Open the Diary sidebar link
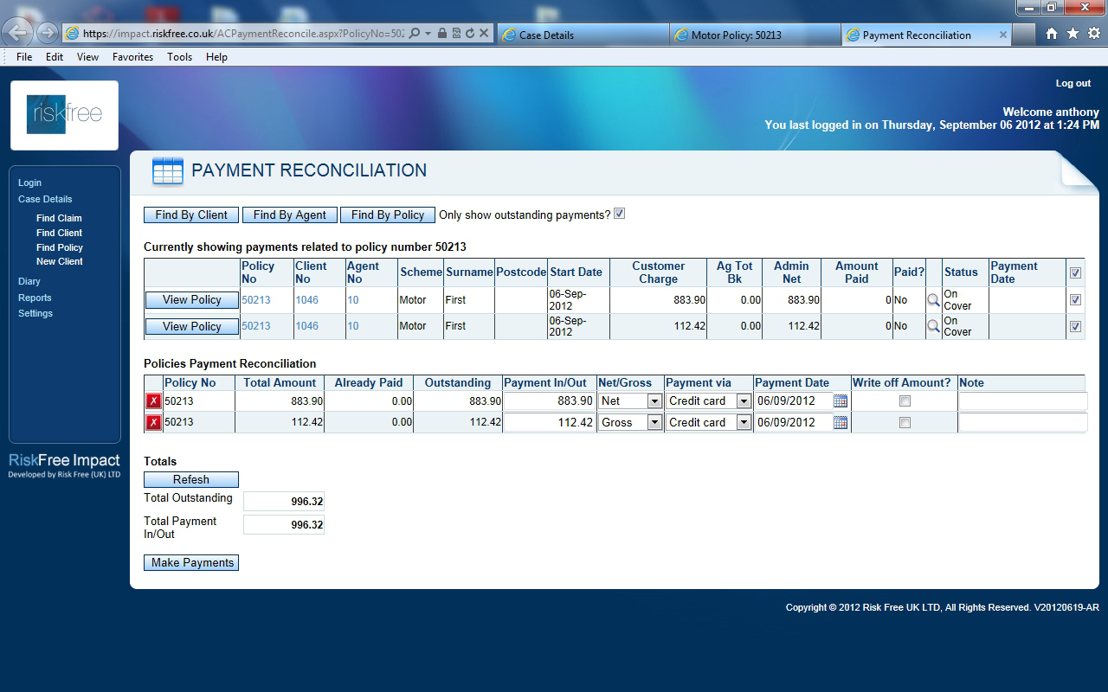The width and height of the screenshot is (1108, 692). pyautogui.click(x=29, y=281)
